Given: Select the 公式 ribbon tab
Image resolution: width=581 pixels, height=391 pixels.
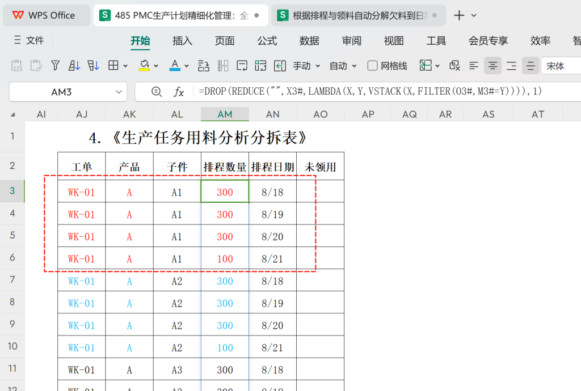Looking at the screenshot, I should click(267, 41).
